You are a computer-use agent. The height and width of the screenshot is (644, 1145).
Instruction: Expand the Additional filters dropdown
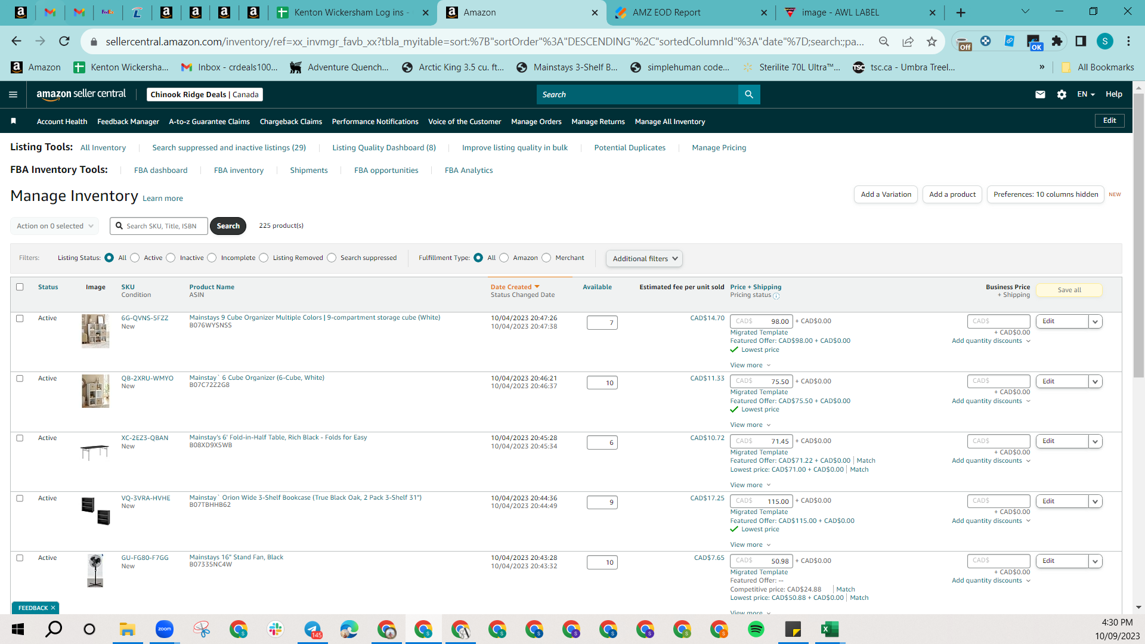point(644,259)
